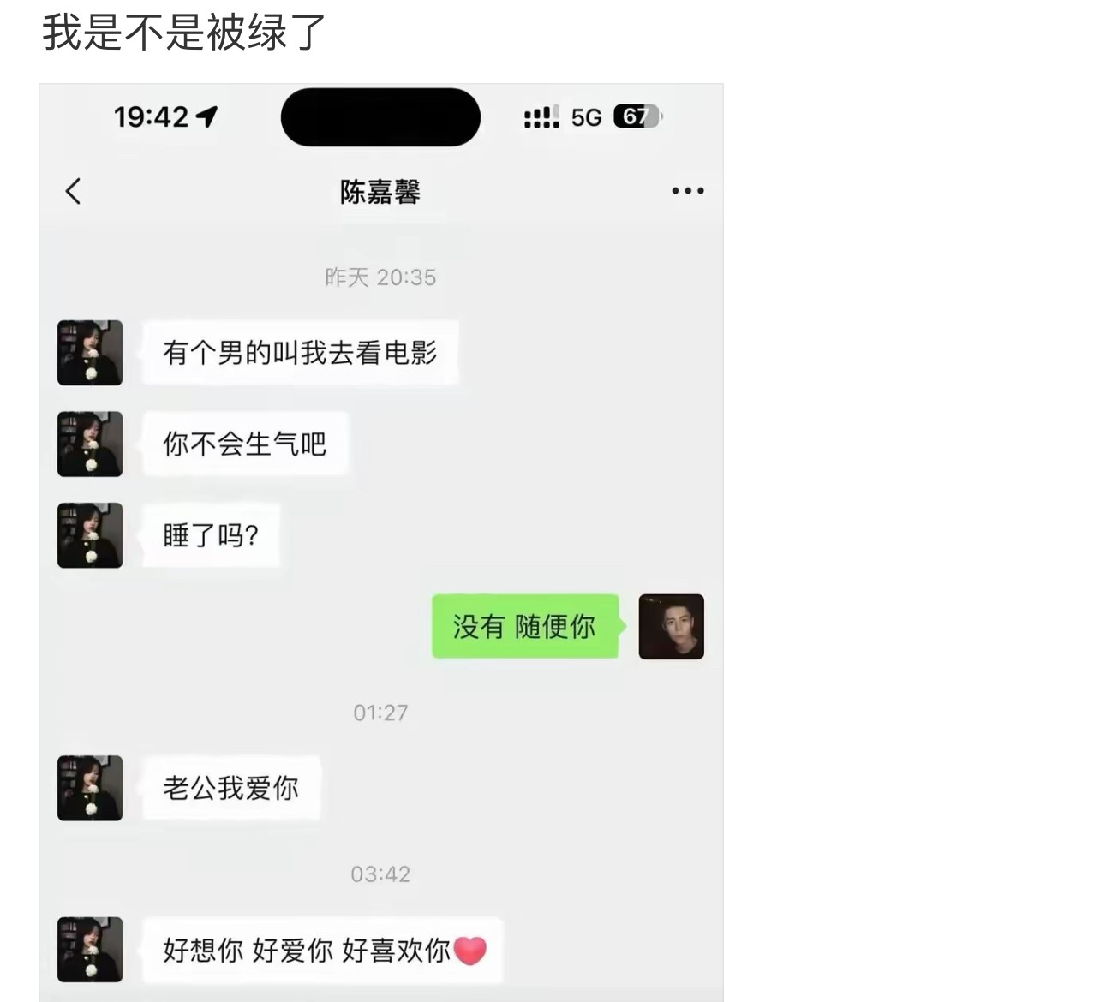Tap the chat title 陈嘉馨
1100x1002 pixels.
point(380,192)
